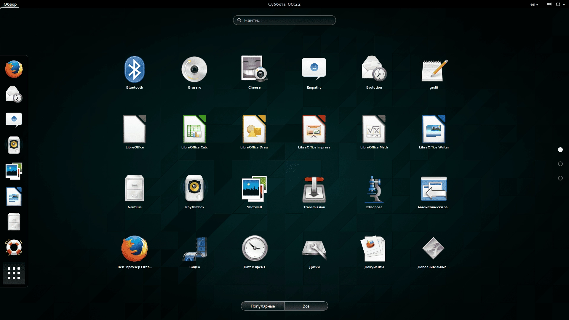Open the power system menu
Screen dimensions: 569x320
point(560,4)
